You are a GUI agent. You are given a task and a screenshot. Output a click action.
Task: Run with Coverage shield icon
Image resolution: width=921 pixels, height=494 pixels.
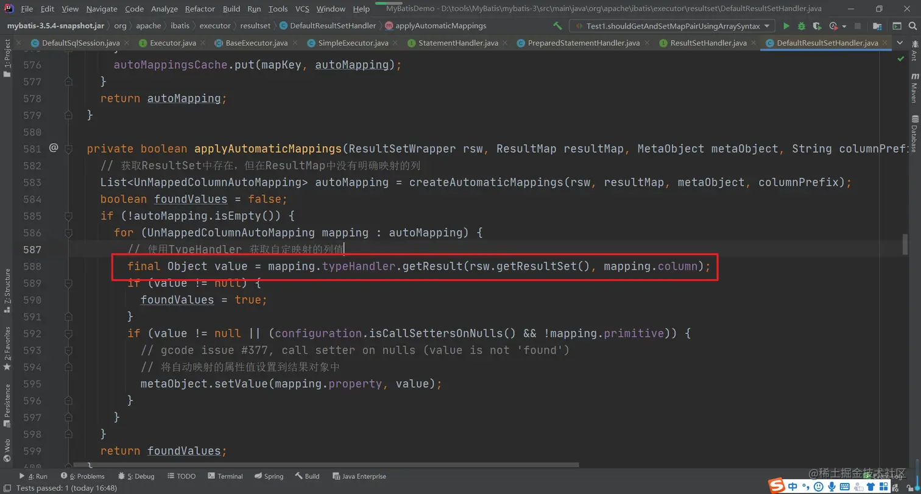tap(817, 26)
